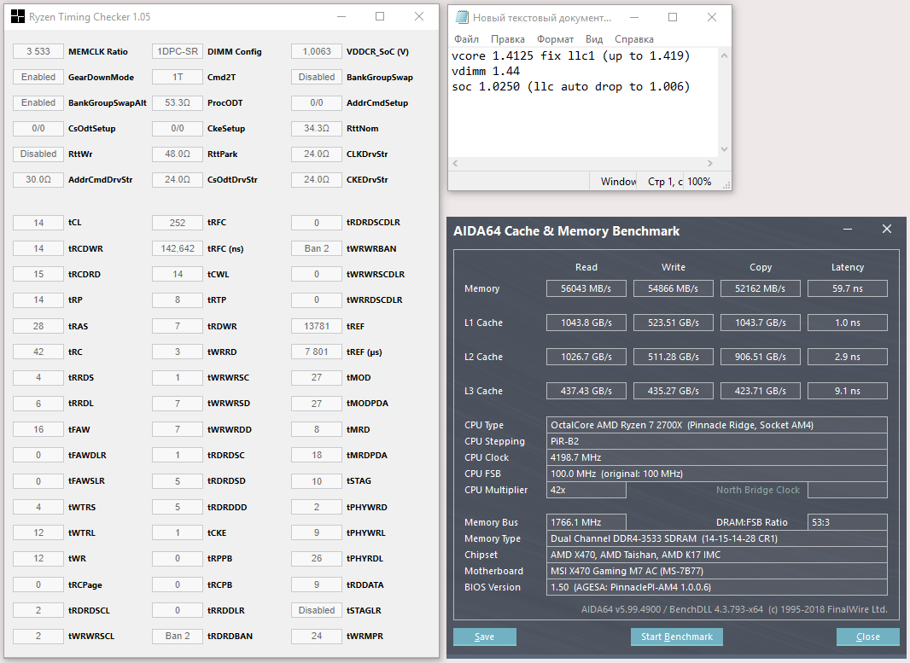Click the GearDownMode Enabled field
The width and height of the screenshot is (910, 663).
pos(38,77)
